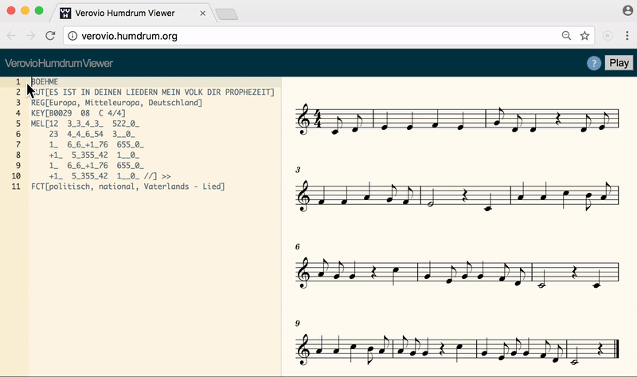Click the FCT[politisch, national line
Viewport: 637px width, 377px height.
click(128, 187)
